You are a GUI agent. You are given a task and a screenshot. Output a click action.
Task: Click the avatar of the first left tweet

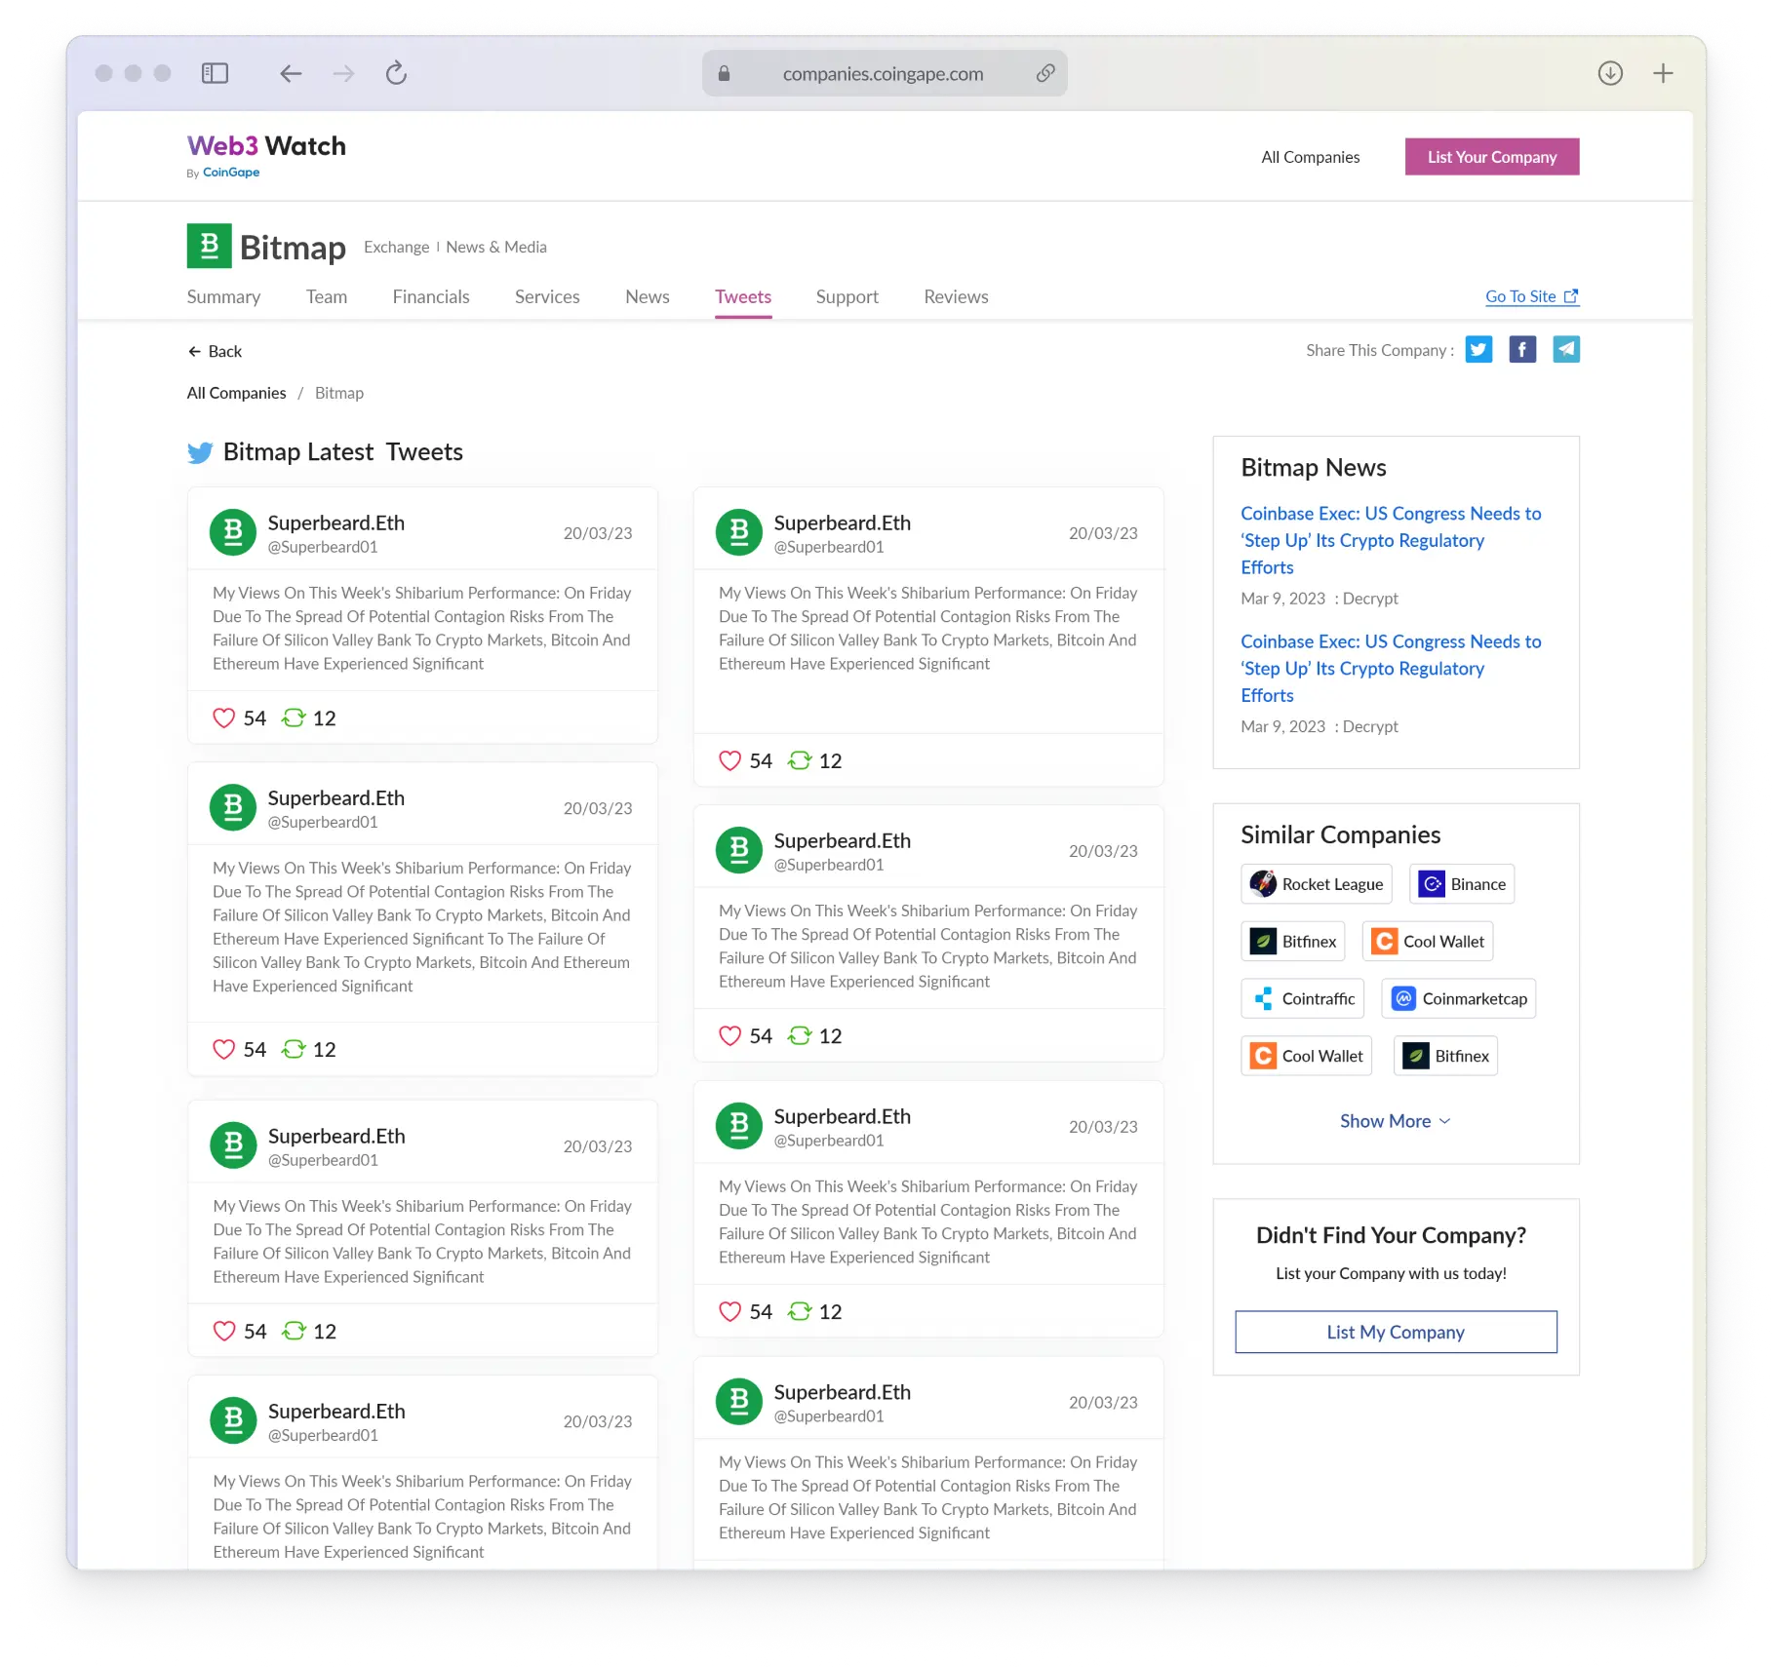[x=233, y=532]
